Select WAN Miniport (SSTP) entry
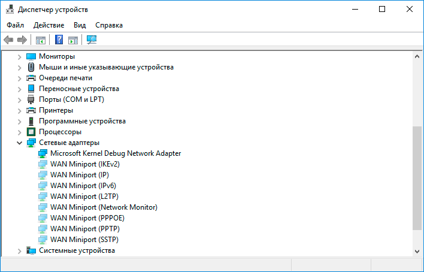424x272 pixels. 84,240
